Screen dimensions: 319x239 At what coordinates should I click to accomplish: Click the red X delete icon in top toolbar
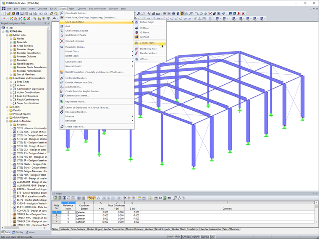210,13
